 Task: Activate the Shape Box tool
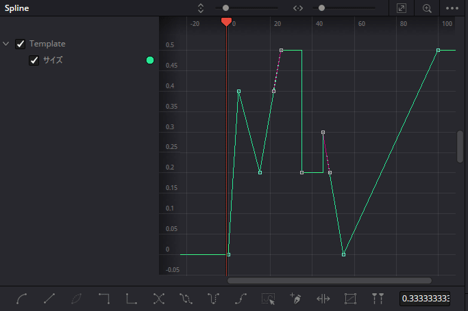click(x=350, y=299)
